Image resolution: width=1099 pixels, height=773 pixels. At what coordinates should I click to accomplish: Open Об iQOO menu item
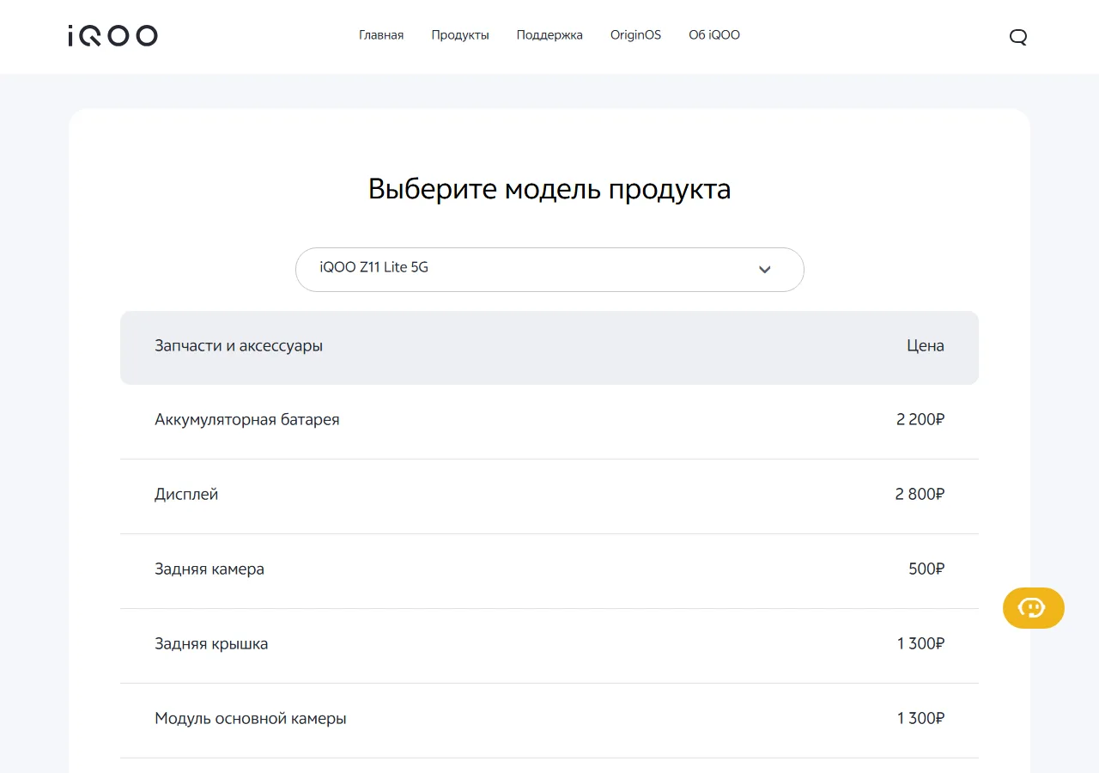coord(714,35)
